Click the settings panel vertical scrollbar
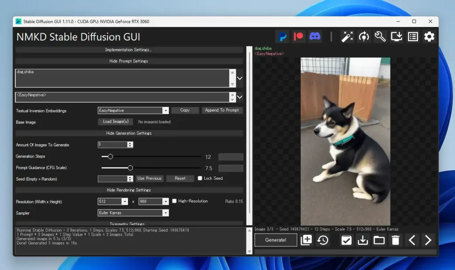The height and width of the screenshot is (270, 455). coord(249,136)
